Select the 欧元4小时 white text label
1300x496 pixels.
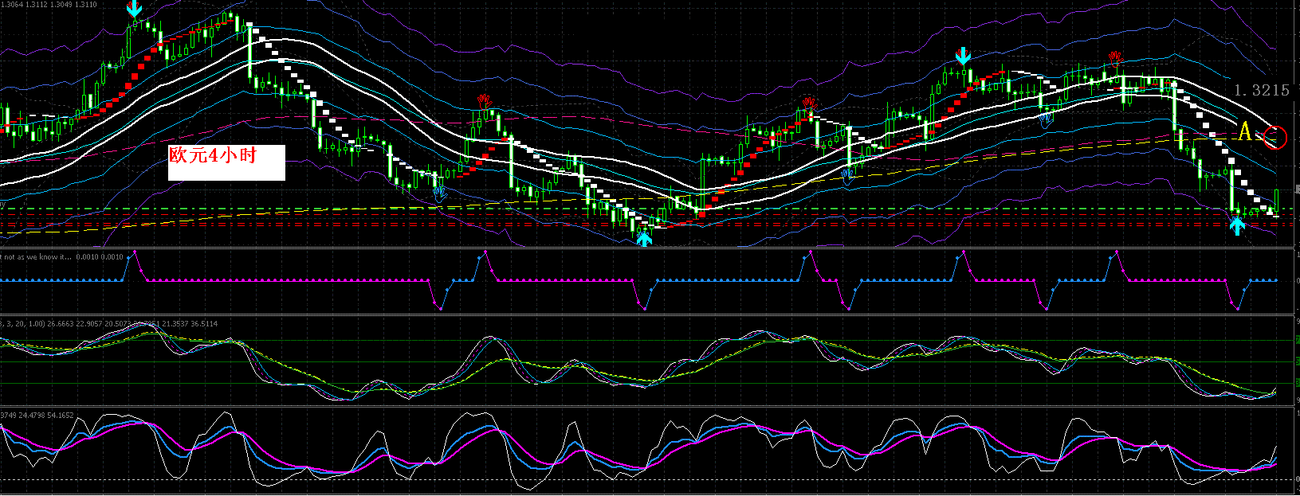[x=226, y=162]
